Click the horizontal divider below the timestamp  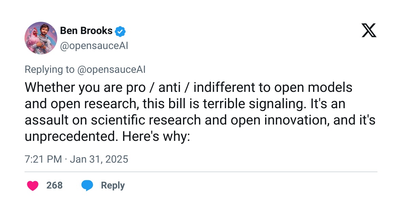pyautogui.click(x=201, y=172)
